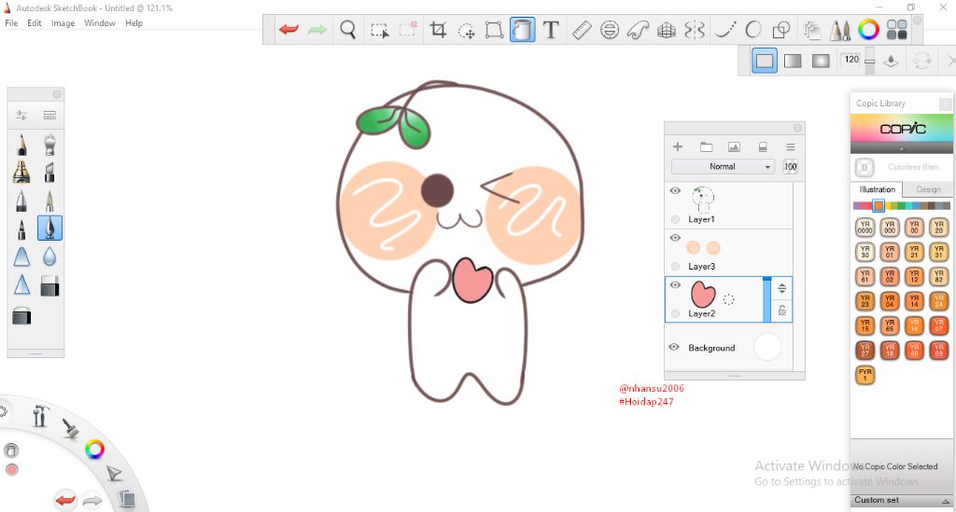956x512 pixels.
Task: Turn on the Symmetry tool
Action: coord(695,29)
